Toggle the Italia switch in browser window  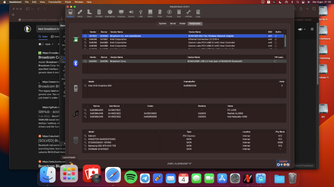click(x=40, y=44)
